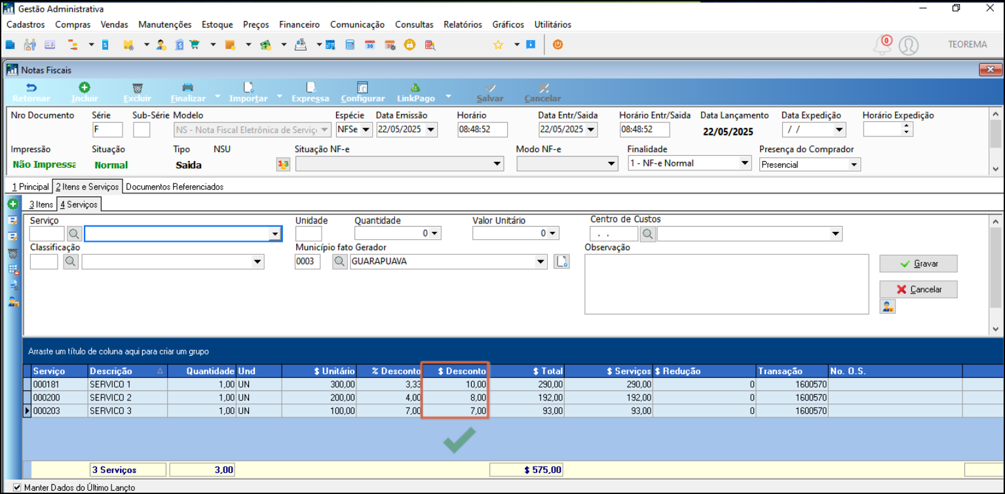
Task: Open the Financeiro menu
Action: coord(299,24)
